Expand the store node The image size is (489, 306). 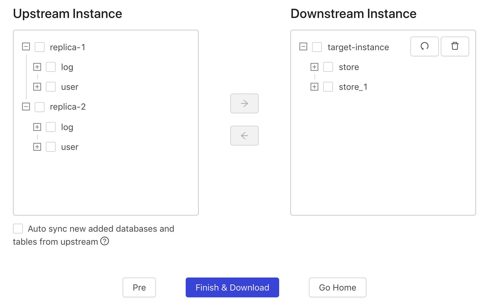pyautogui.click(x=314, y=67)
